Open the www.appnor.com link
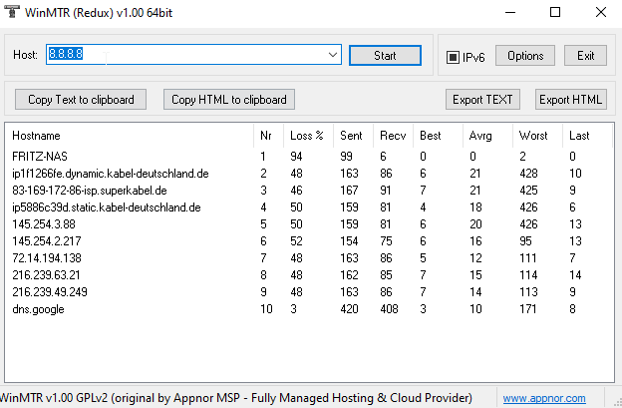Screen dimensions: 622x408 544,398
